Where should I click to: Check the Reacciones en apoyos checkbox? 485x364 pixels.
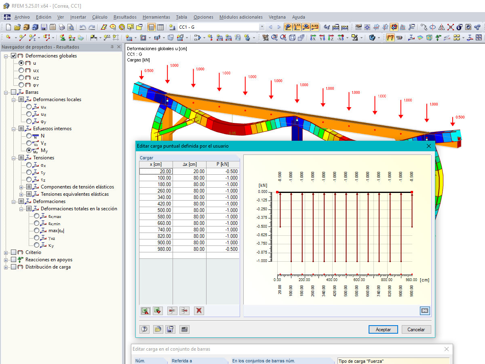pyautogui.click(x=14, y=260)
